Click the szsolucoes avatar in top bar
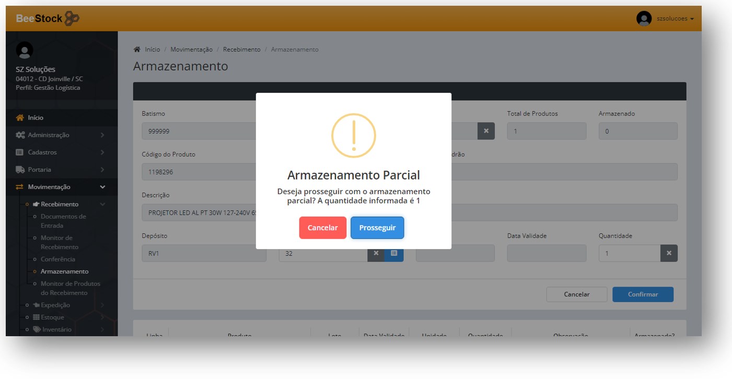The height and width of the screenshot is (379, 732). (x=644, y=19)
